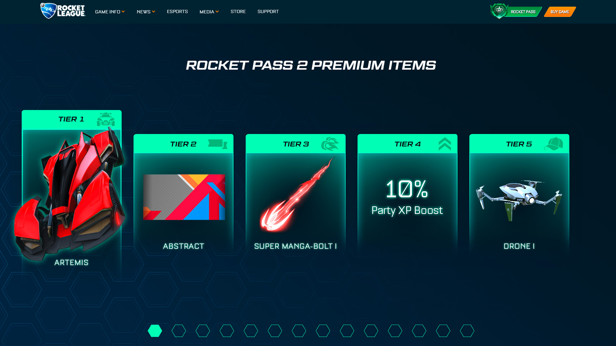Open the ESPORTS menu item
The height and width of the screenshot is (346, 616).
point(177,12)
